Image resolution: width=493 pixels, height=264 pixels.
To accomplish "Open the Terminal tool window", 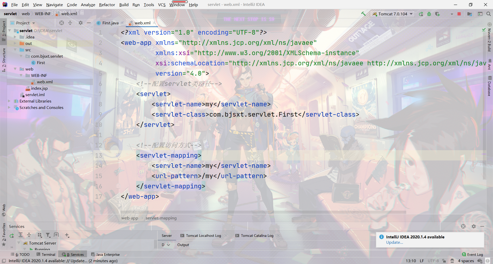I will pos(46,255).
